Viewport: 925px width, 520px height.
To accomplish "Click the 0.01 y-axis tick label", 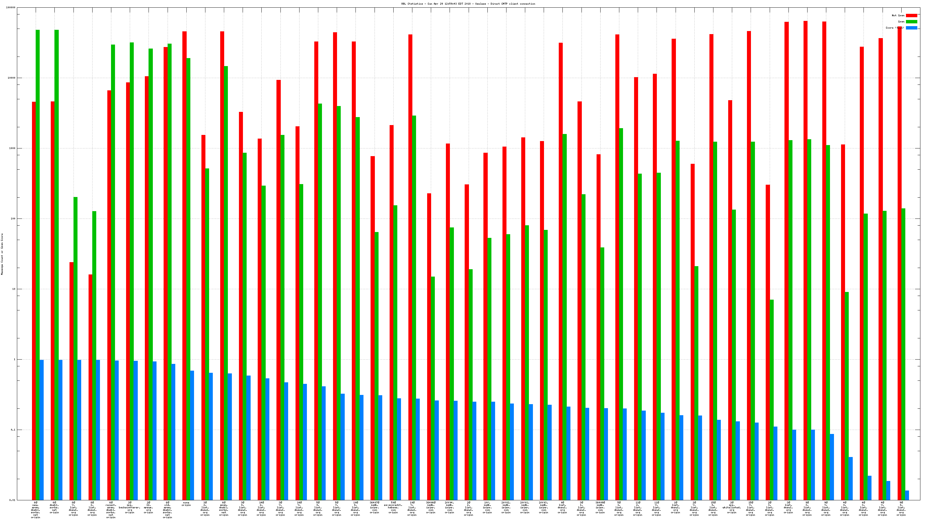I will 12,500.
